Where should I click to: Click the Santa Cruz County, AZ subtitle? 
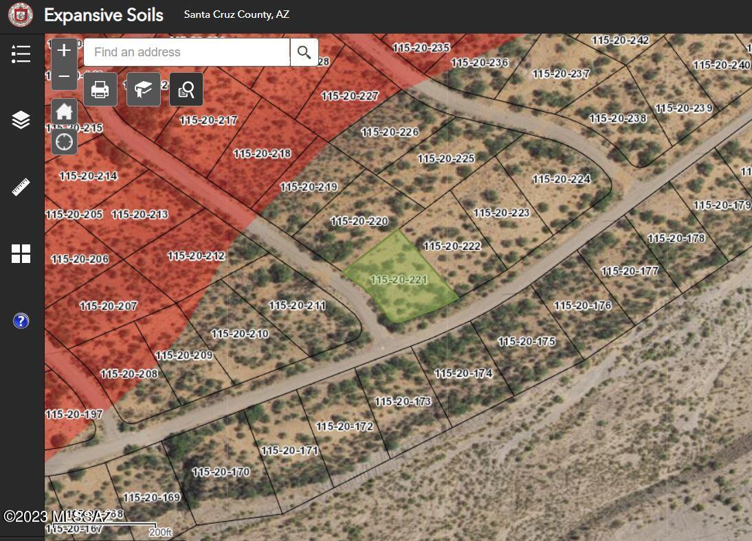pyautogui.click(x=236, y=14)
